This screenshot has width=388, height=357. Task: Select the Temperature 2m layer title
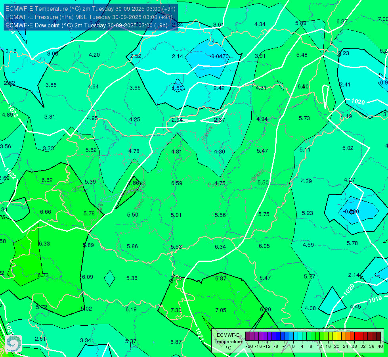[x=90, y=9]
